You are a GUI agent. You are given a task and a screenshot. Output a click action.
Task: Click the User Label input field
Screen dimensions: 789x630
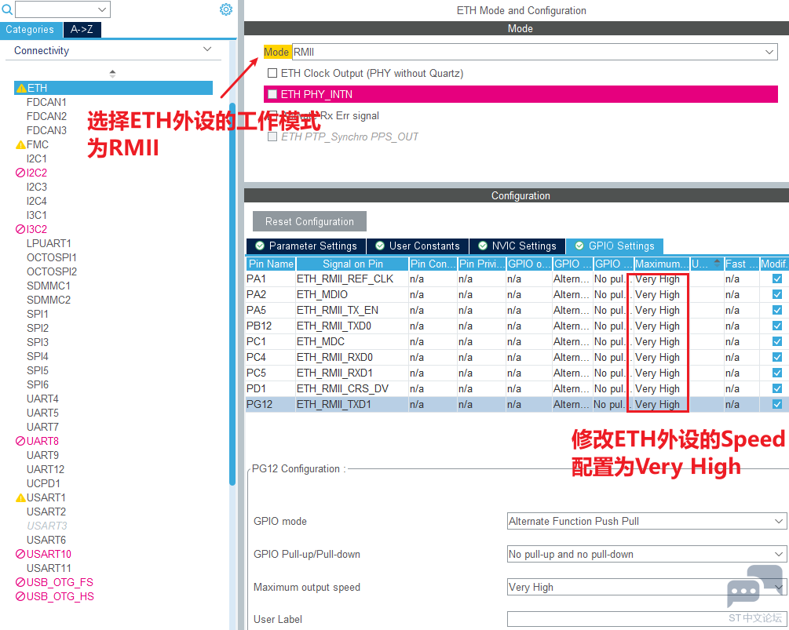[x=647, y=619]
